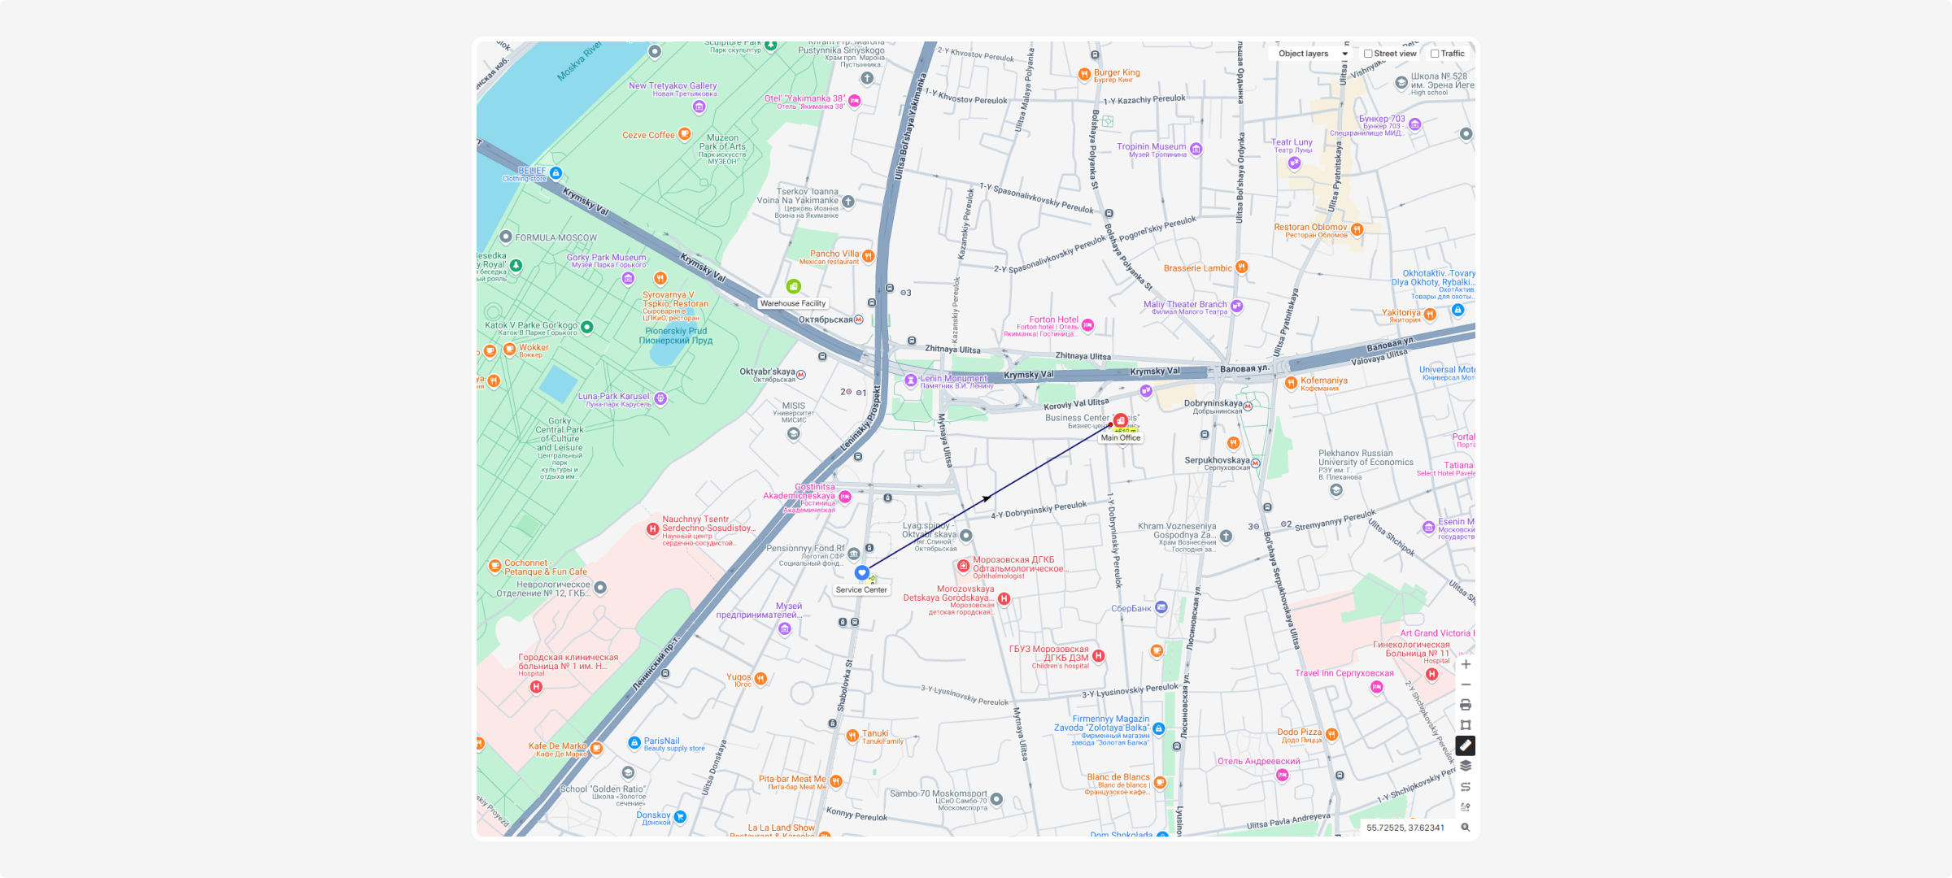Viewport: 1952px width, 878px height.
Task: Click the route with pin icon
Action: (1466, 807)
